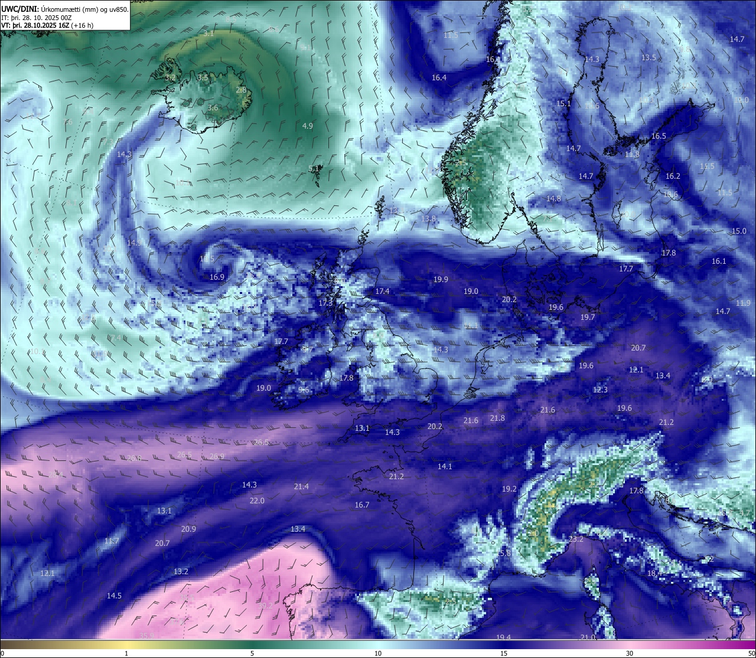Screen dimensions: 756x658
Task: Click the 11.9 value at the right edge
Action: tap(744, 303)
